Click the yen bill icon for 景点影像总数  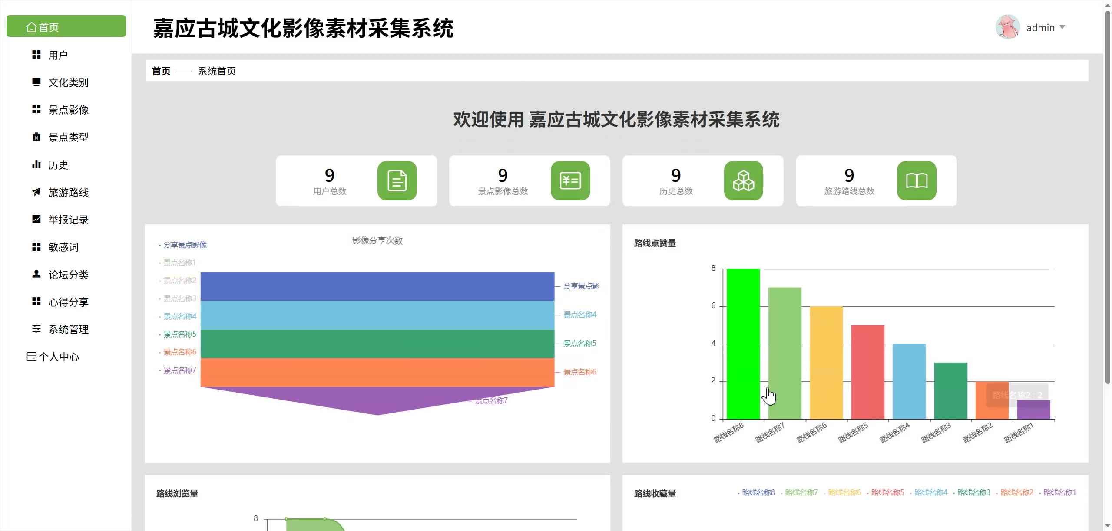click(x=570, y=180)
